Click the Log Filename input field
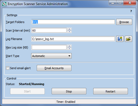Image resolution: width=138 pixels, height=106 pixels. tap(73, 39)
